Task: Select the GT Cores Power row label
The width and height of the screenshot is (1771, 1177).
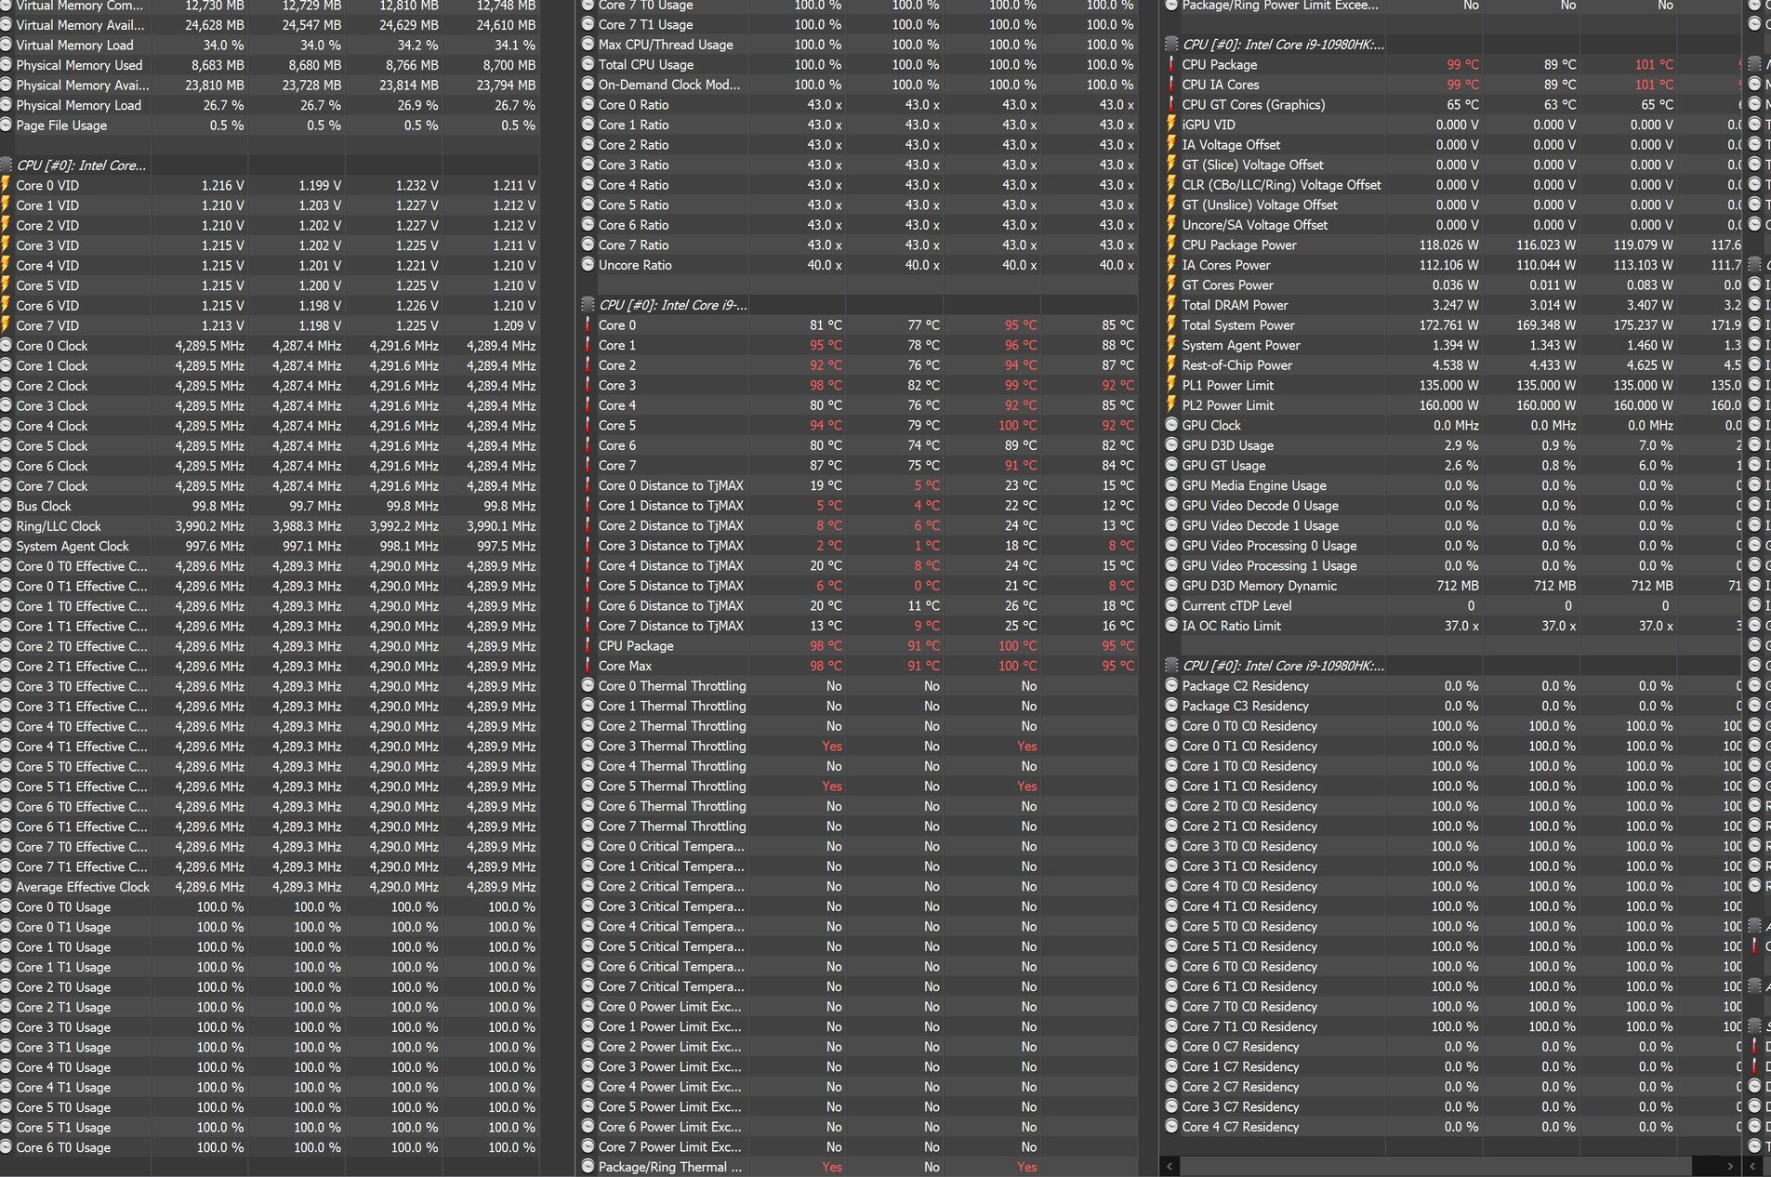Action: tap(1228, 285)
